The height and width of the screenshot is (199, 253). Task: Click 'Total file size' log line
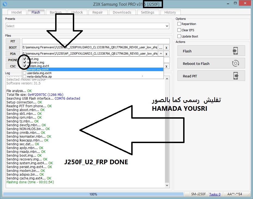(x=35, y=94)
